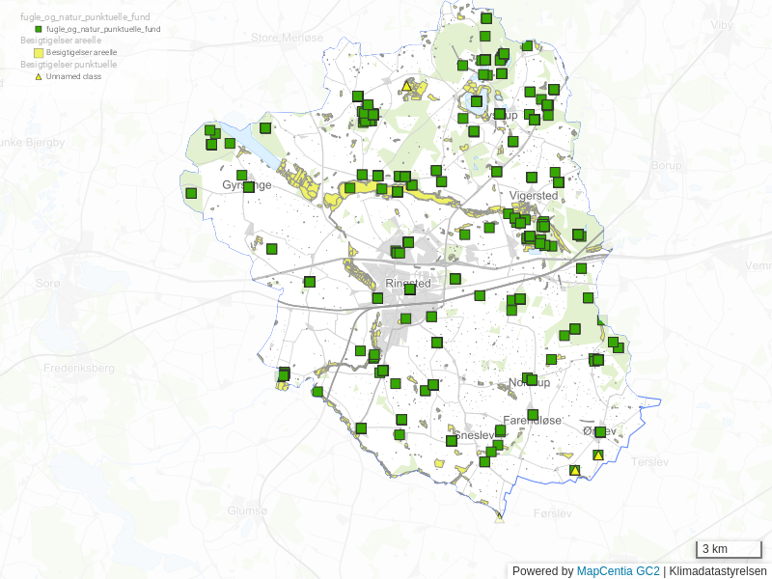Select the 'Besigtigelser punktuelle' legend heading
The height and width of the screenshot is (579, 772).
click(69, 65)
